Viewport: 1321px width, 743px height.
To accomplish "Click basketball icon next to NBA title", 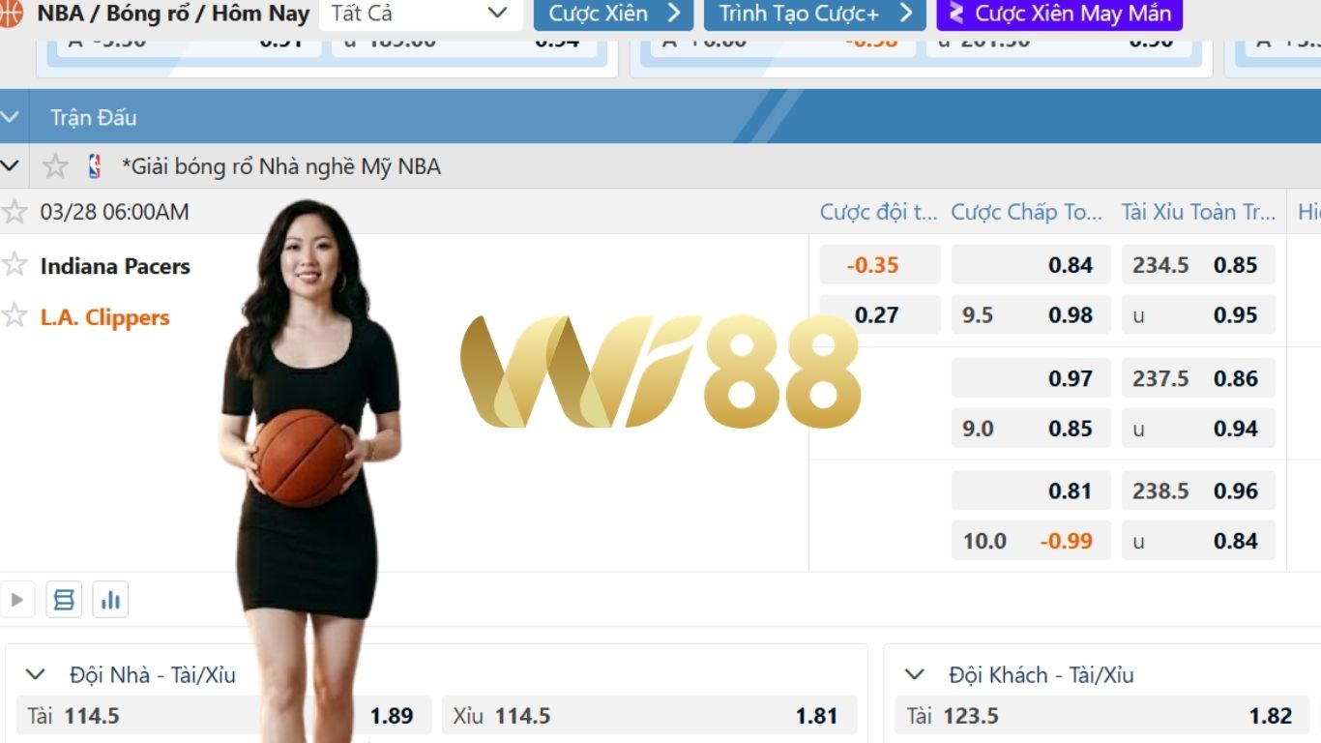I will pyautogui.click(x=10, y=14).
